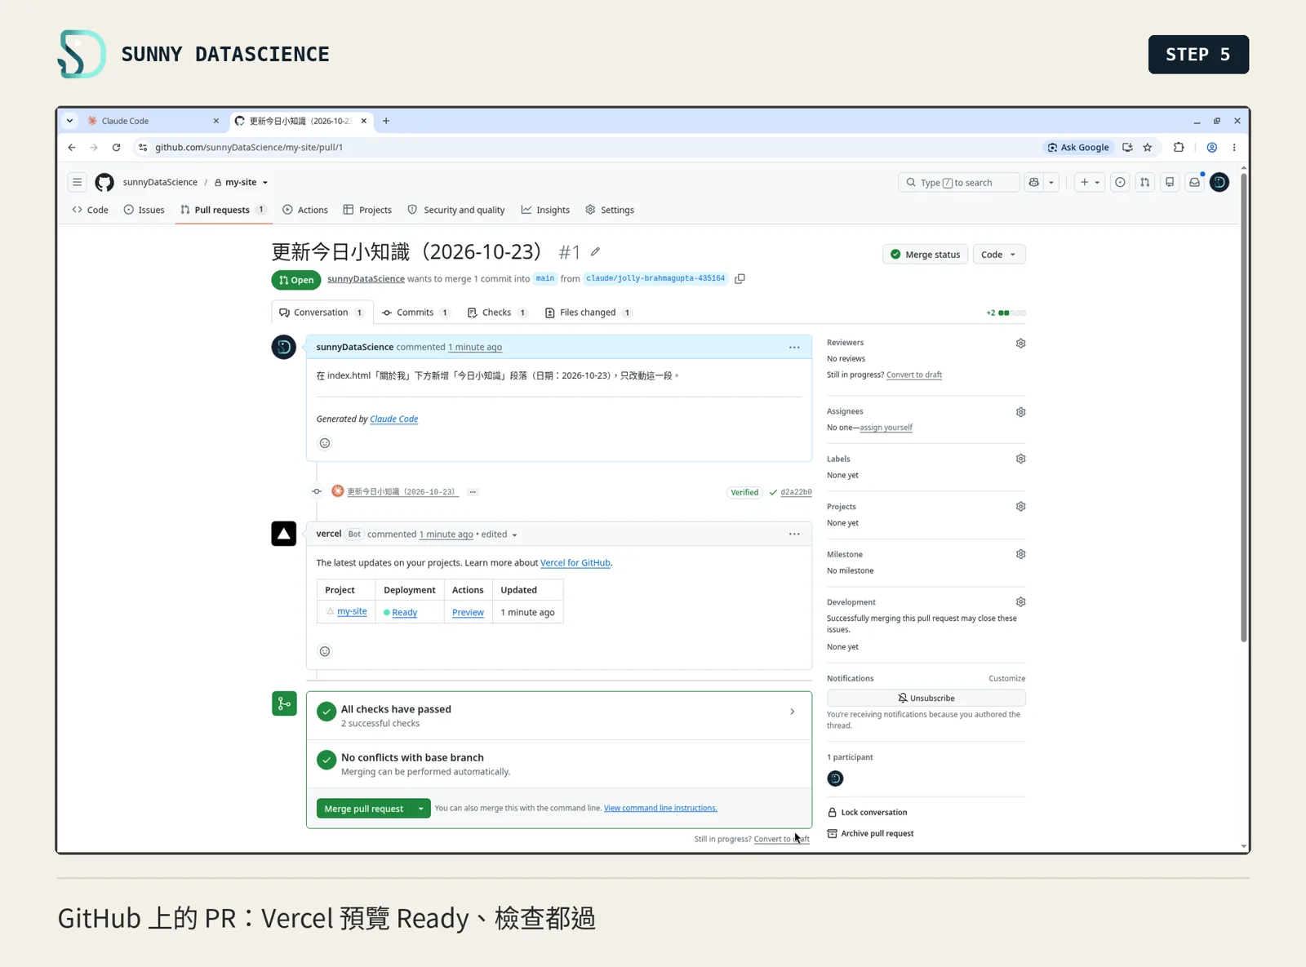Add emoji reaction to sunnyDataScience comment
The height and width of the screenshot is (967, 1306).
(x=325, y=443)
